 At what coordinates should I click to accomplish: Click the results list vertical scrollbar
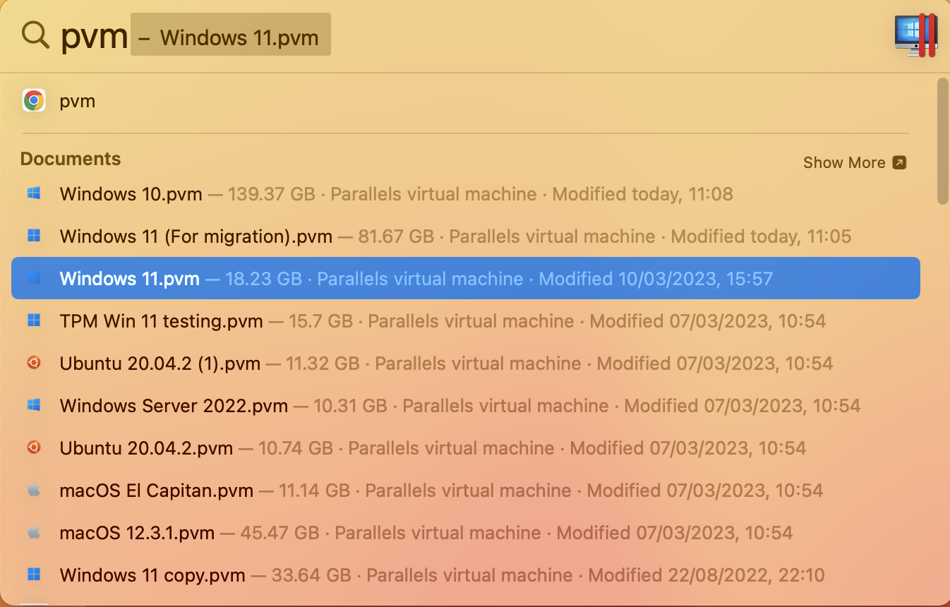pyautogui.click(x=942, y=141)
